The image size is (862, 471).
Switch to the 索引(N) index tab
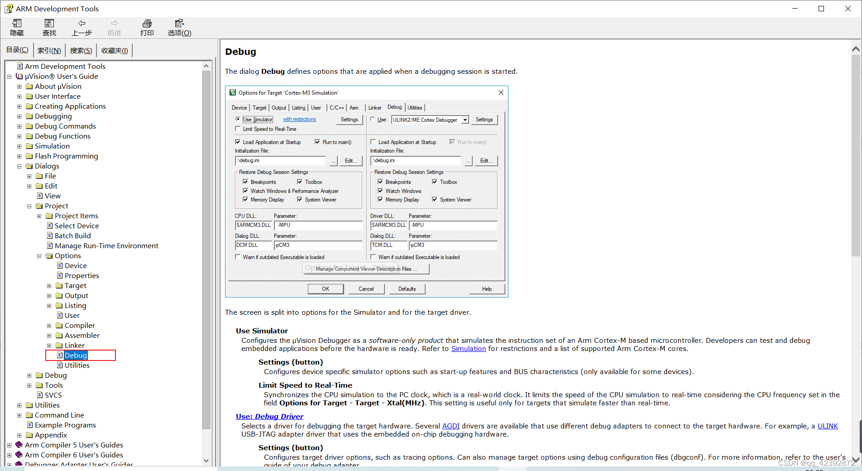coord(49,50)
